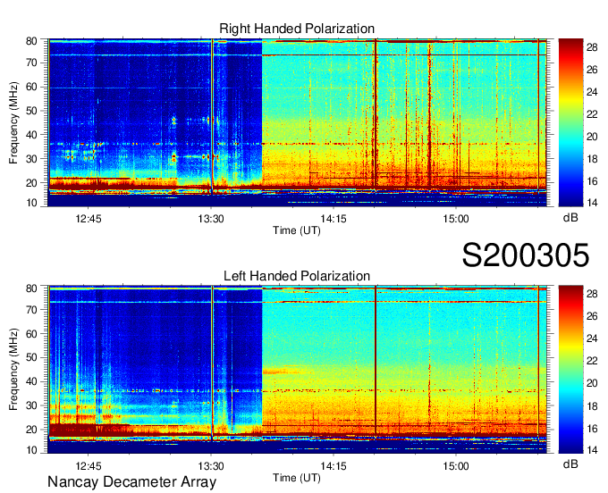The width and height of the screenshot is (608, 493).
Task: Click "60" frequency tick on Left Handed plot
Action: pyautogui.click(x=32, y=334)
